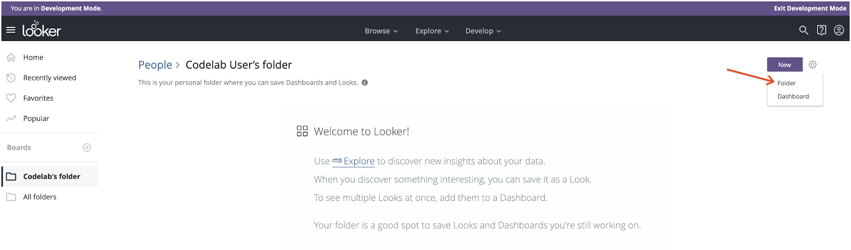Click the Looker logo

[41, 30]
